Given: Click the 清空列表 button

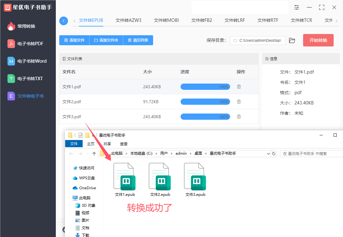Looking at the screenshot, I should tap(138, 40).
